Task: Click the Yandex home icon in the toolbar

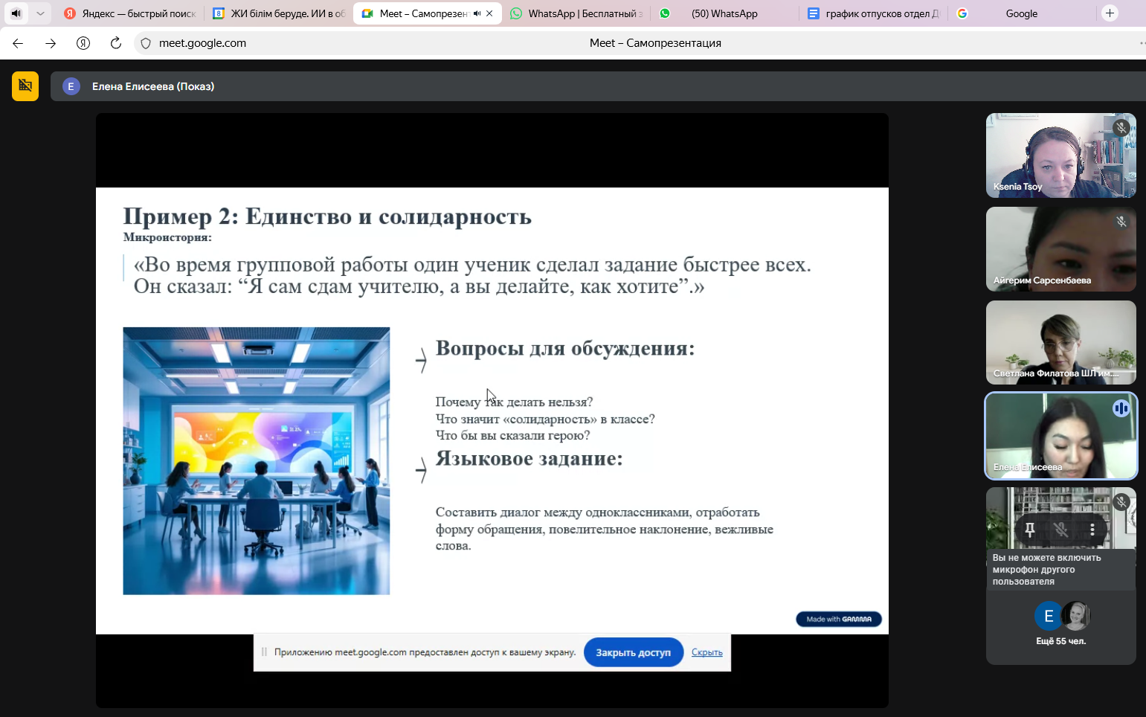Action: (83, 43)
